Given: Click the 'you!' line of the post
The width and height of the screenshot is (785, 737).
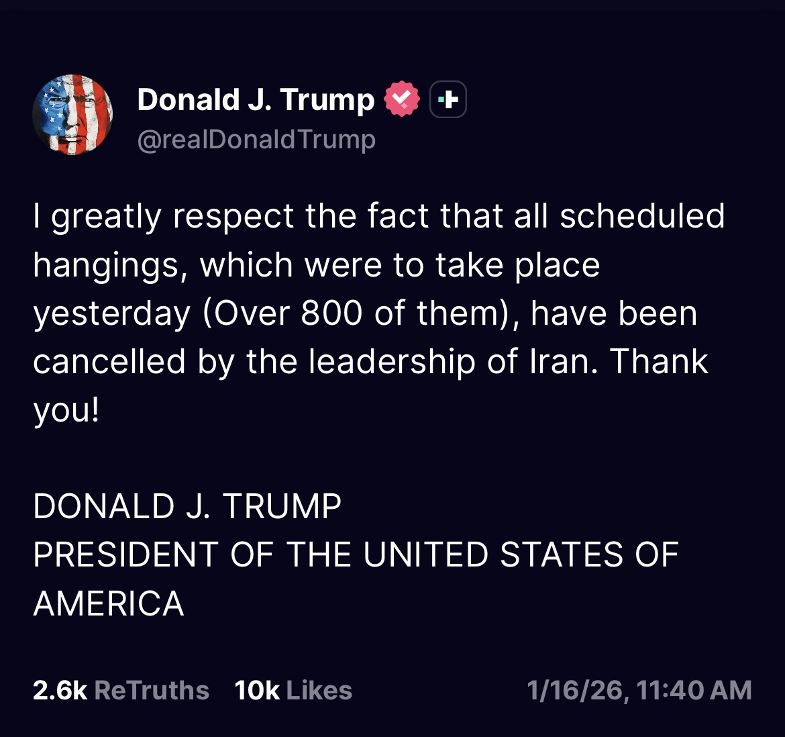Looking at the screenshot, I should 66,409.
